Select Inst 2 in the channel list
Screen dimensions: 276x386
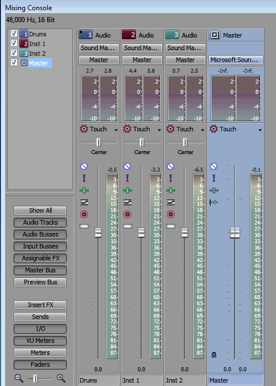(x=37, y=53)
